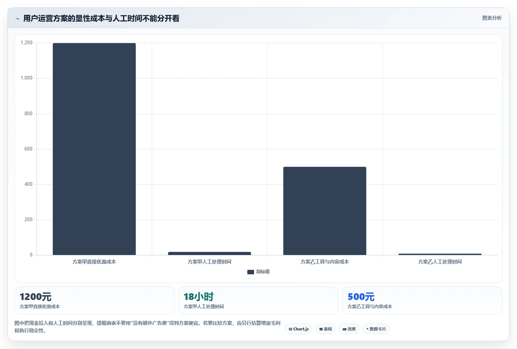Viewport: 517px width, 349px height.
Task: Toggle the 指标值 legend color swatch
Action: tap(250, 272)
